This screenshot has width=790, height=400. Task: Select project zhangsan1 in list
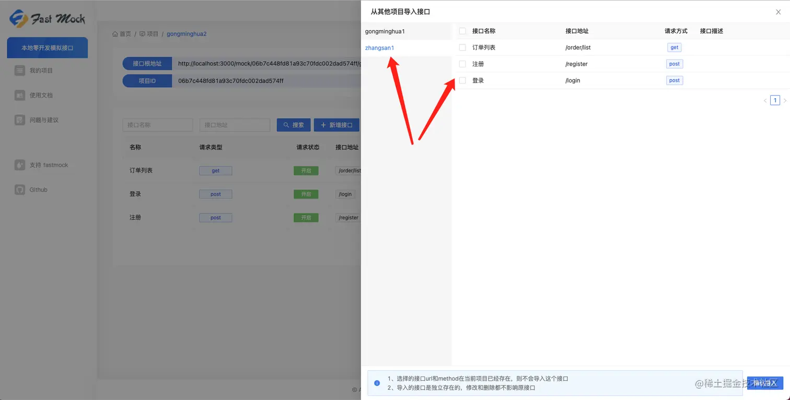[x=406, y=48]
